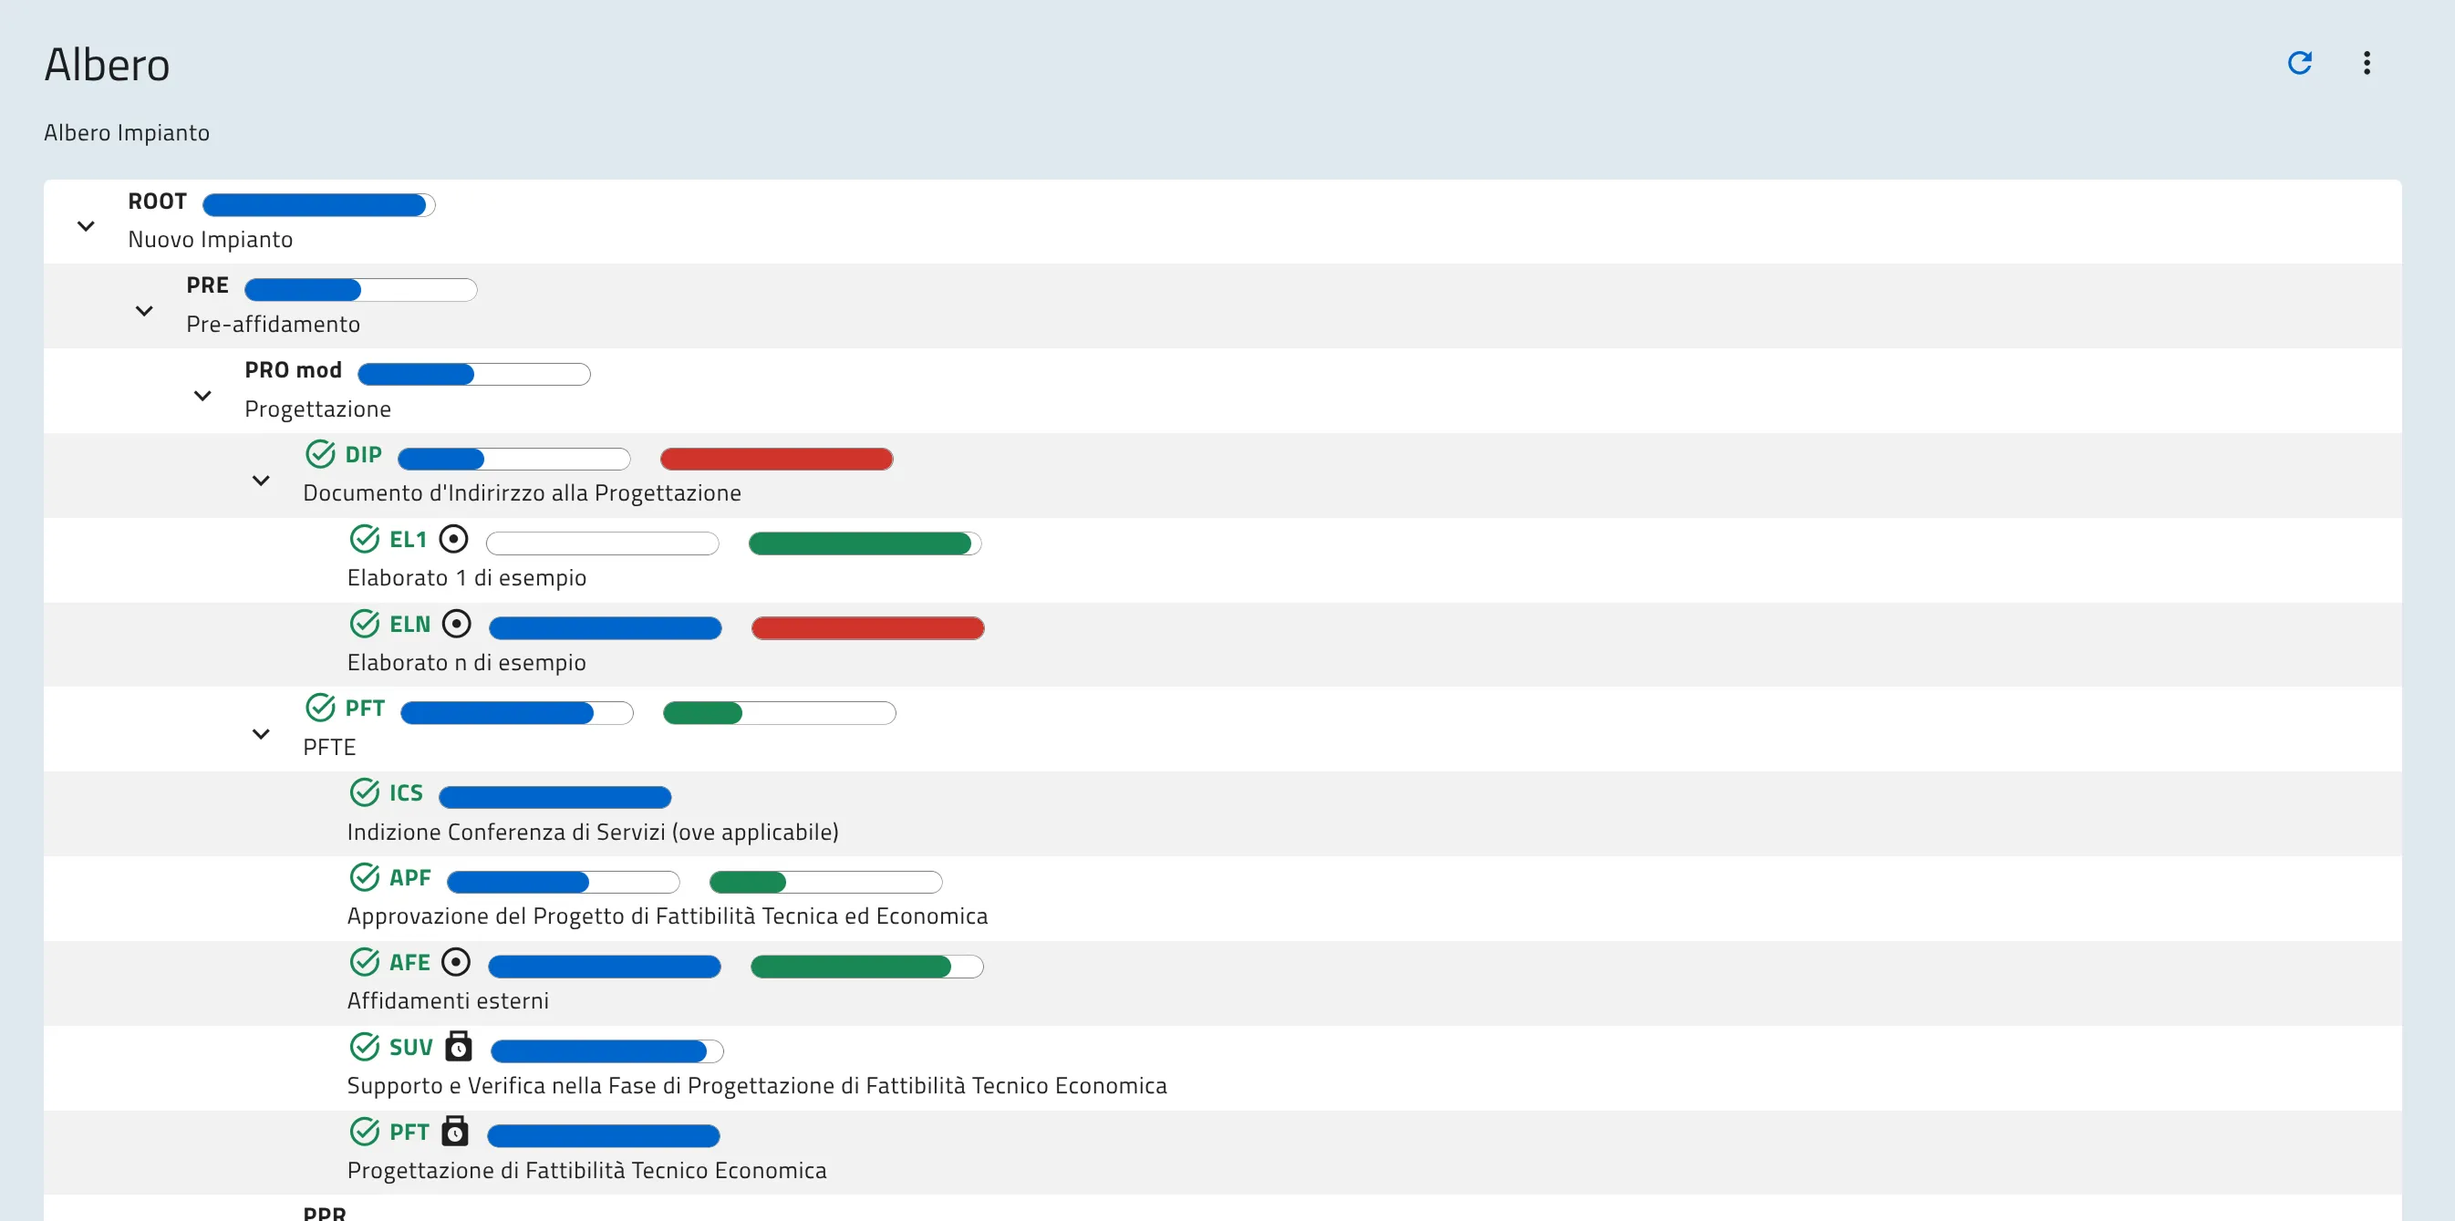
Task: Select Progettazione di Fattibilità Tecnico Economica
Action: coord(587,1171)
